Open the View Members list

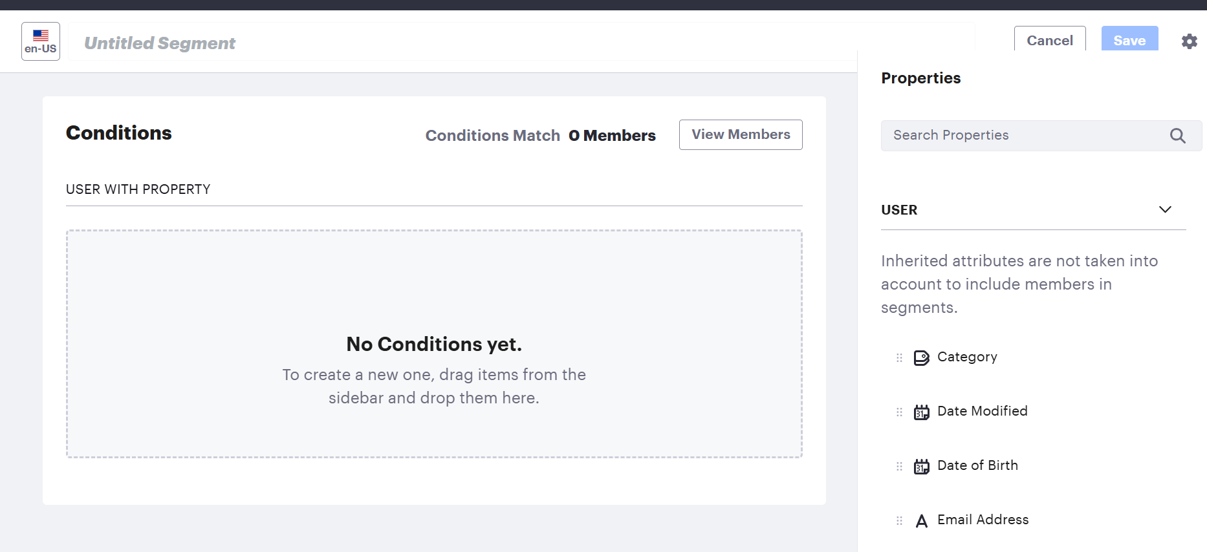[741, 134]
